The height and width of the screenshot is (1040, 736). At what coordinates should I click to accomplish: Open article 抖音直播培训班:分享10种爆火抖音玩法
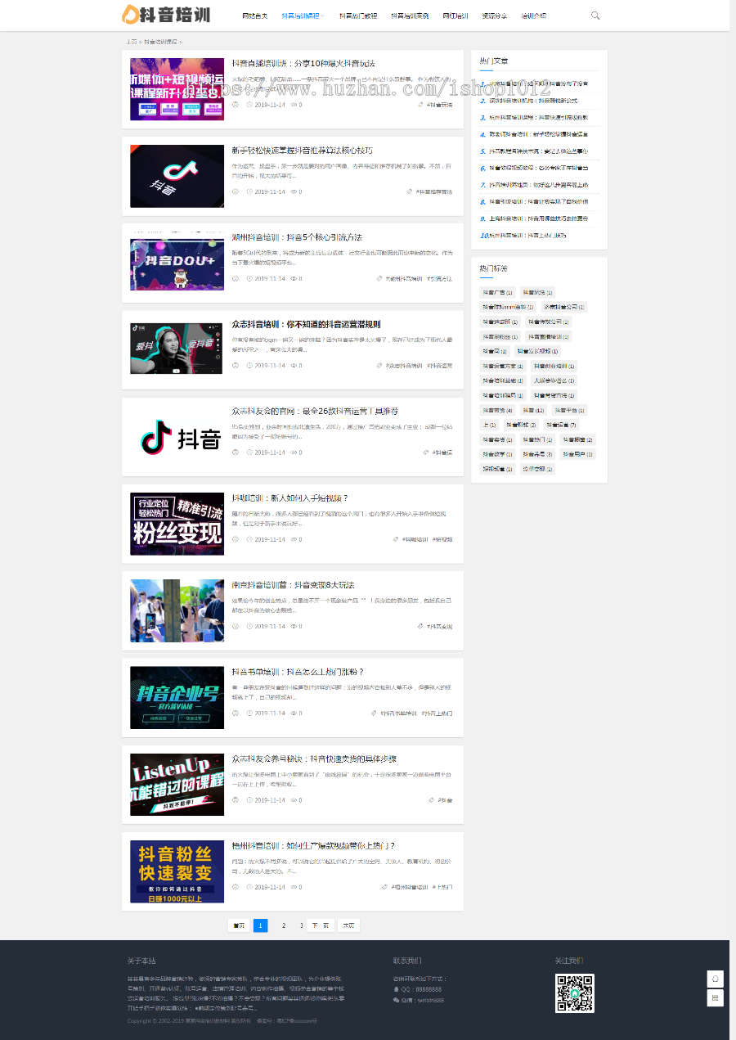point(303,63)
